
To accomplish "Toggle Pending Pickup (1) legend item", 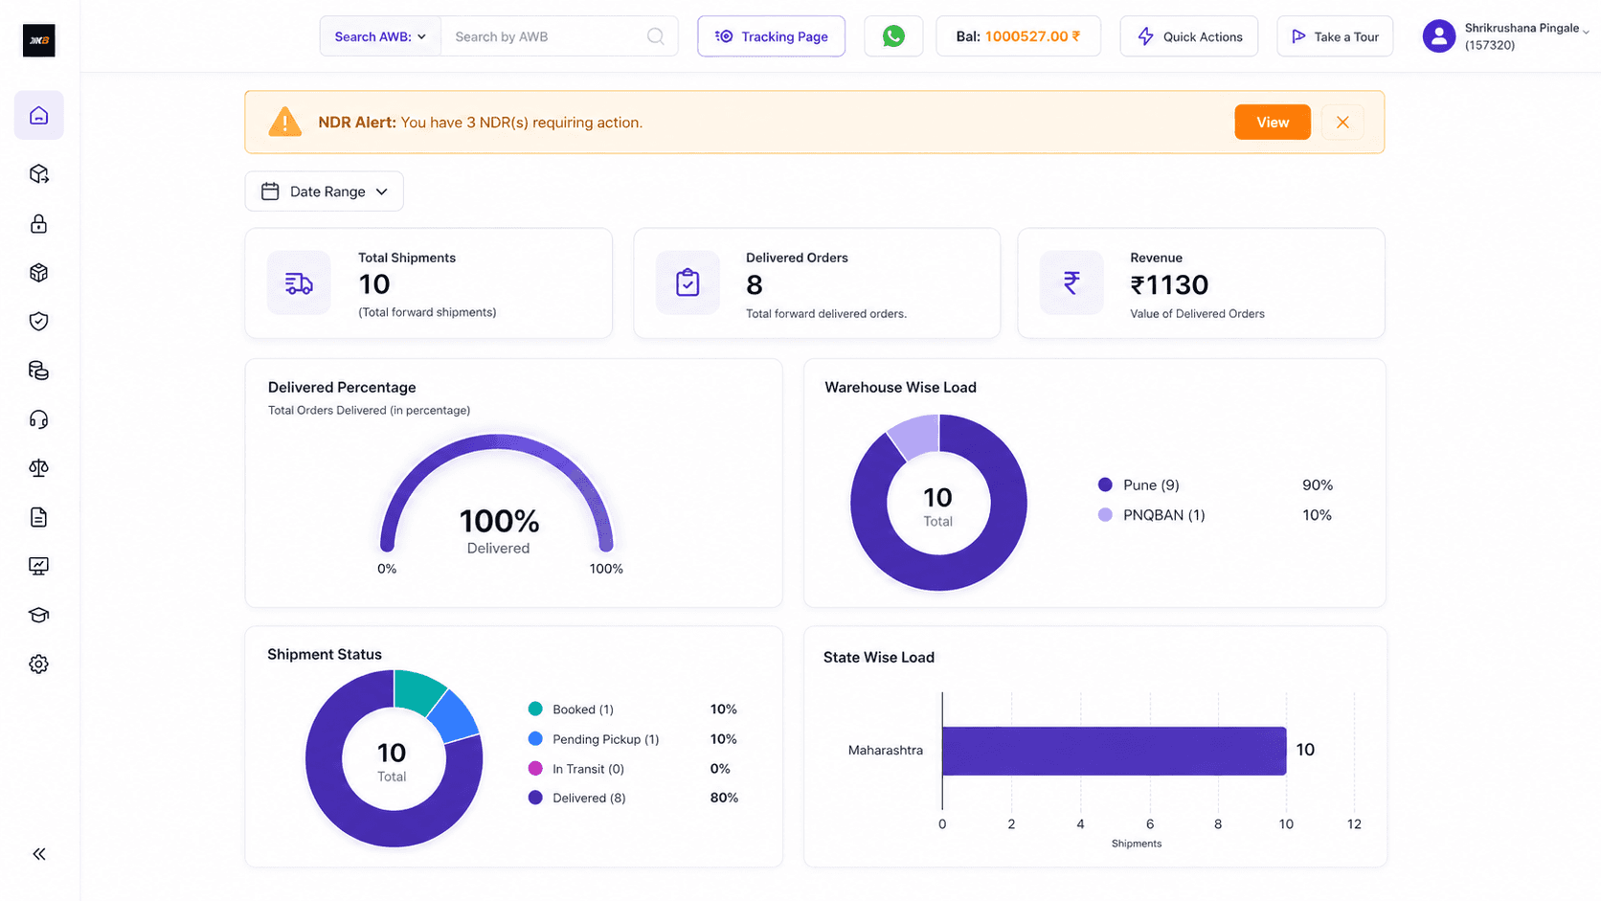I will 594,739.
